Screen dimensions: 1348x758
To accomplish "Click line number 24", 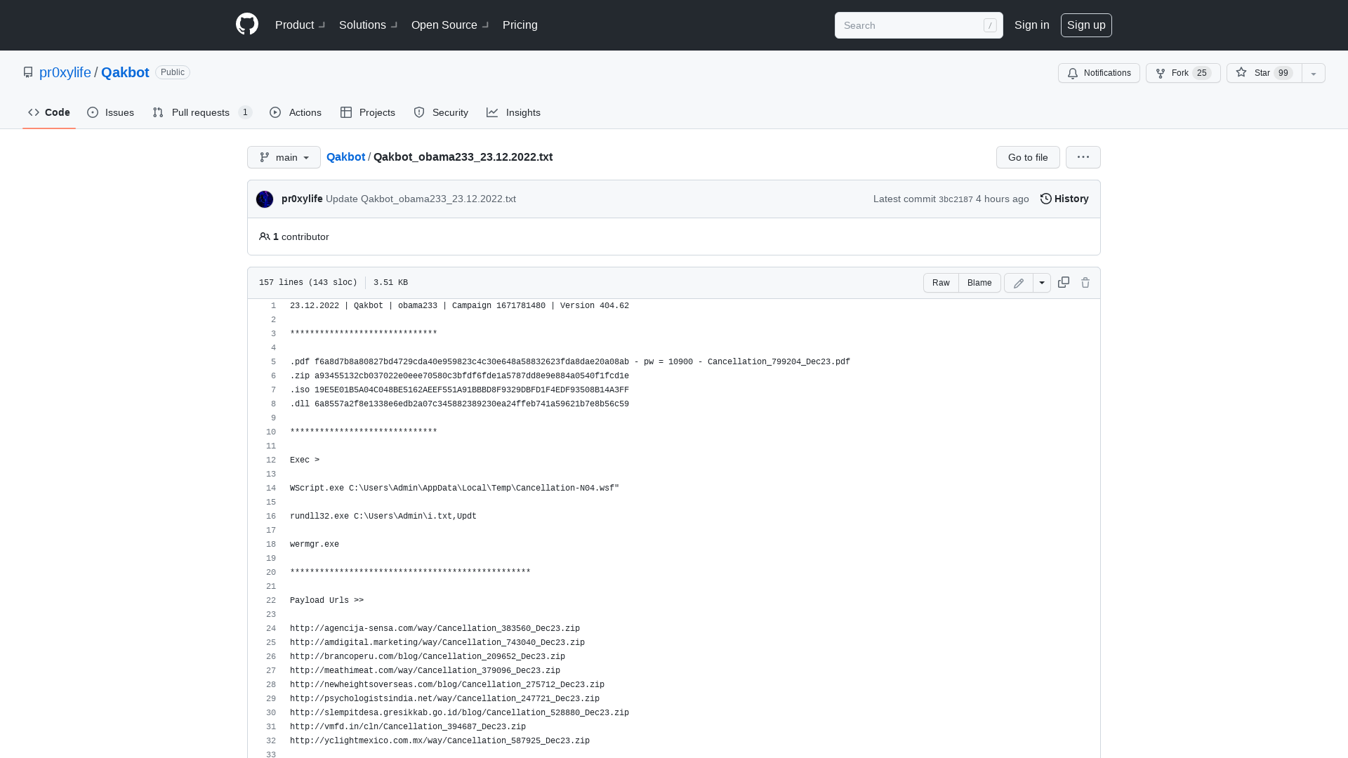I will [271, 629].
